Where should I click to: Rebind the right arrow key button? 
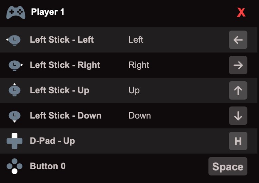click(238, 65)
